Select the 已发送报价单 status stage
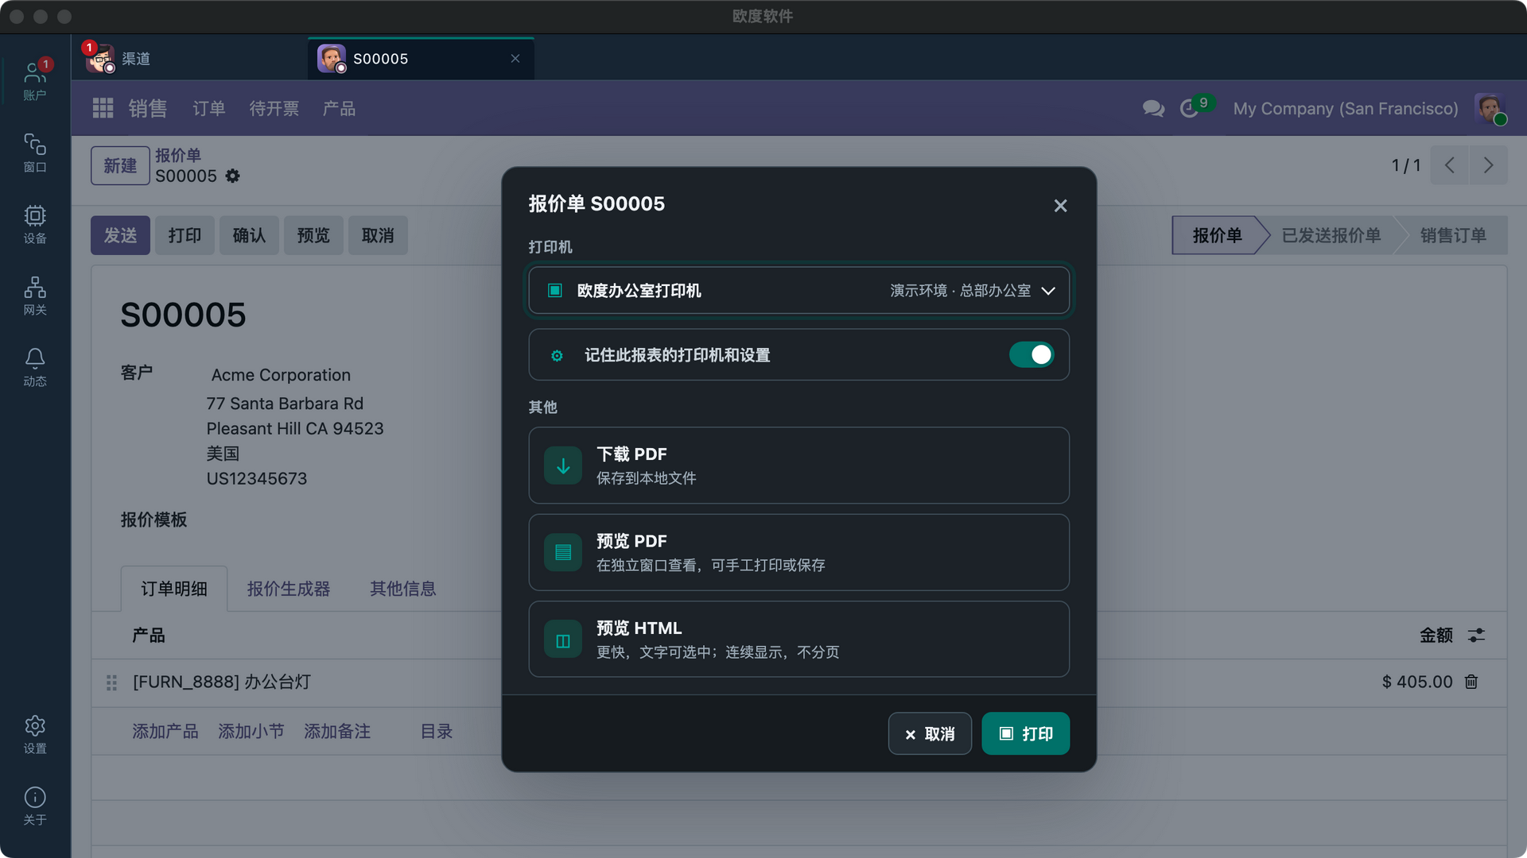Screen dimensions: 1527x858 click(x=1331, y=235)
